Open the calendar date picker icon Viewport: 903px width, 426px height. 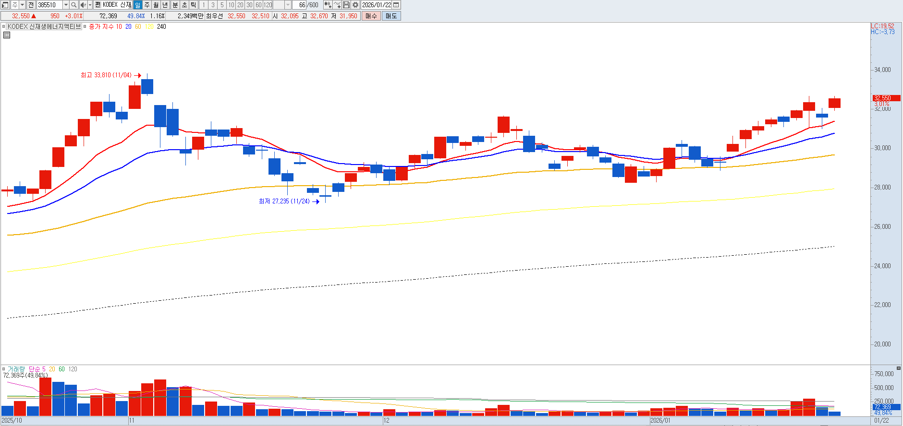point(396,5)
